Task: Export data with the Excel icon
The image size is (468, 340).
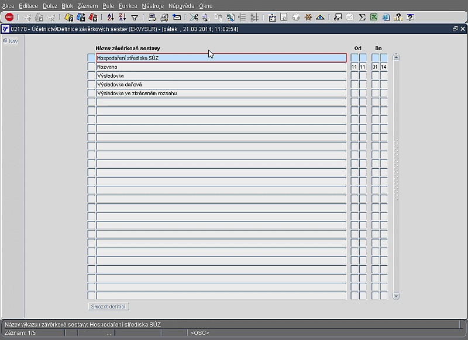Action: click(x=374, y=17)
